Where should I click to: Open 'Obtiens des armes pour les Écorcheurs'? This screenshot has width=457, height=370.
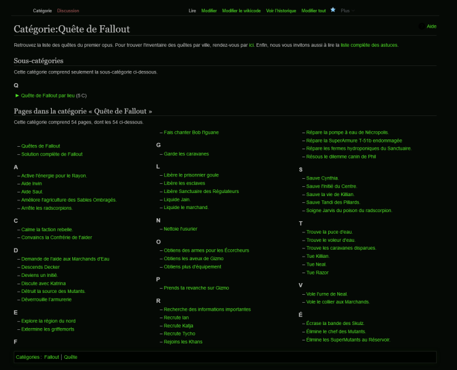pos(207,250)
